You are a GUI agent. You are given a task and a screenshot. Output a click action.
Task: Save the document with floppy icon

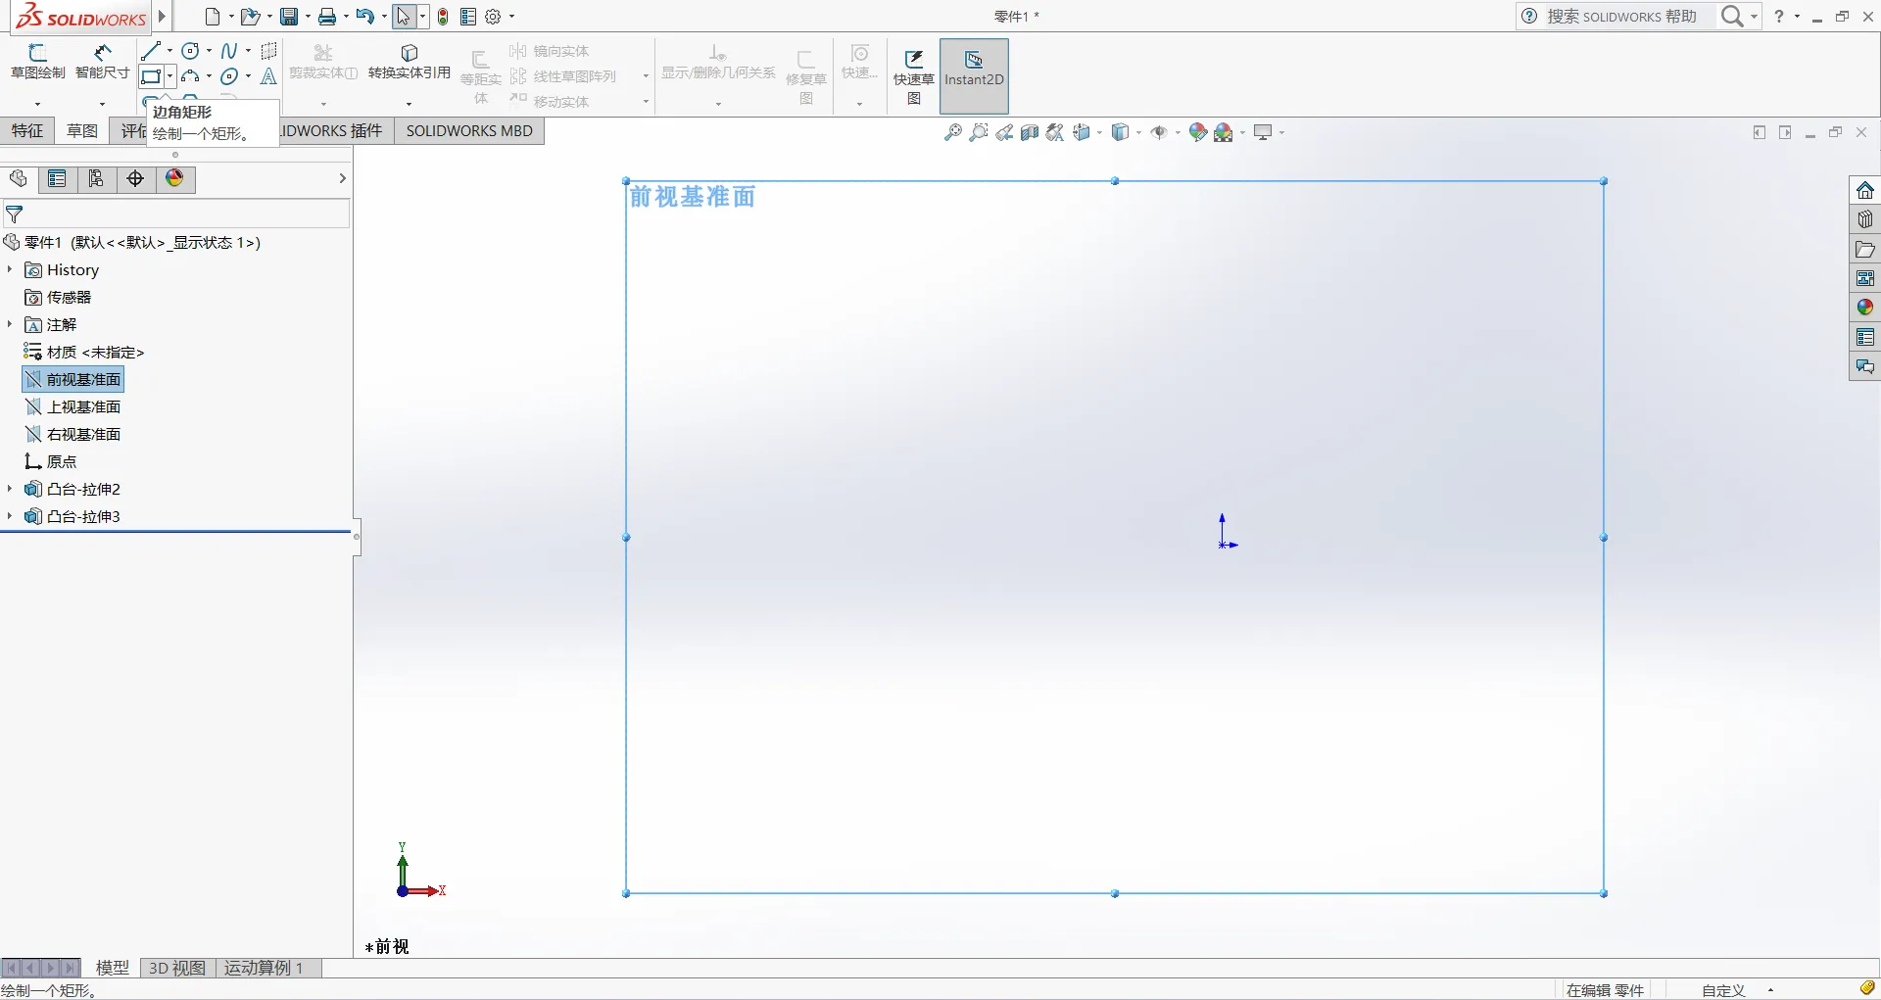[x=289, y=17]
